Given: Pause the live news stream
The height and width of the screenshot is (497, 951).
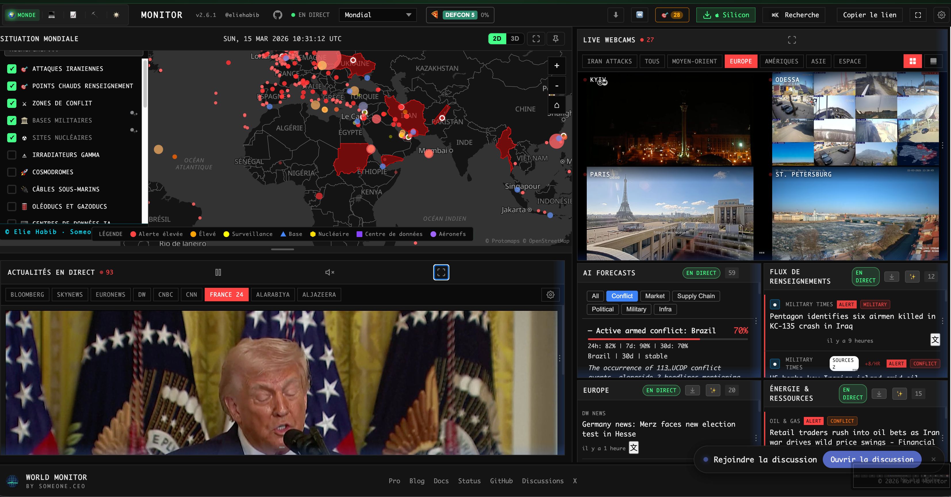Looking at the screenshot, I should coord(218,272).
